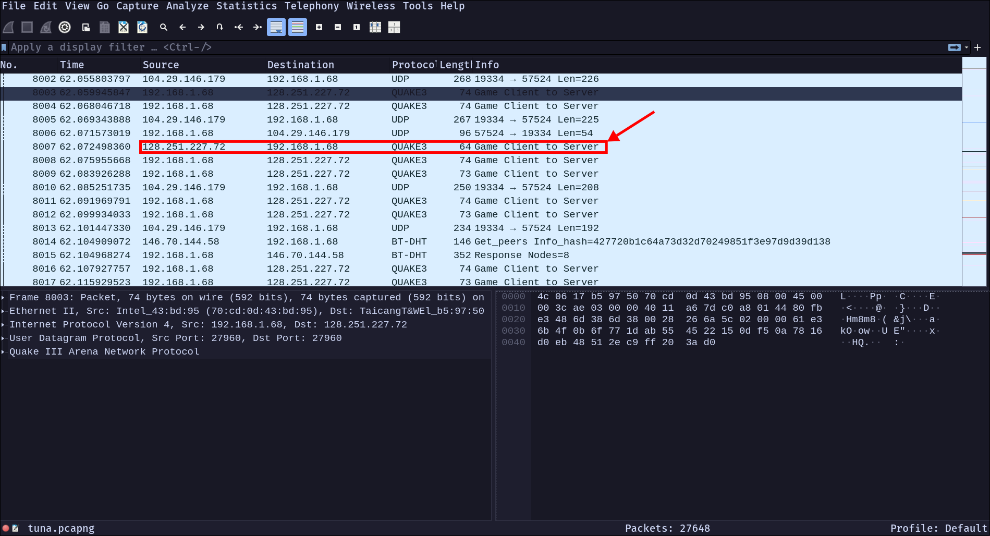
Task: Click the go to specified packet icon
Action: [220, 27]
